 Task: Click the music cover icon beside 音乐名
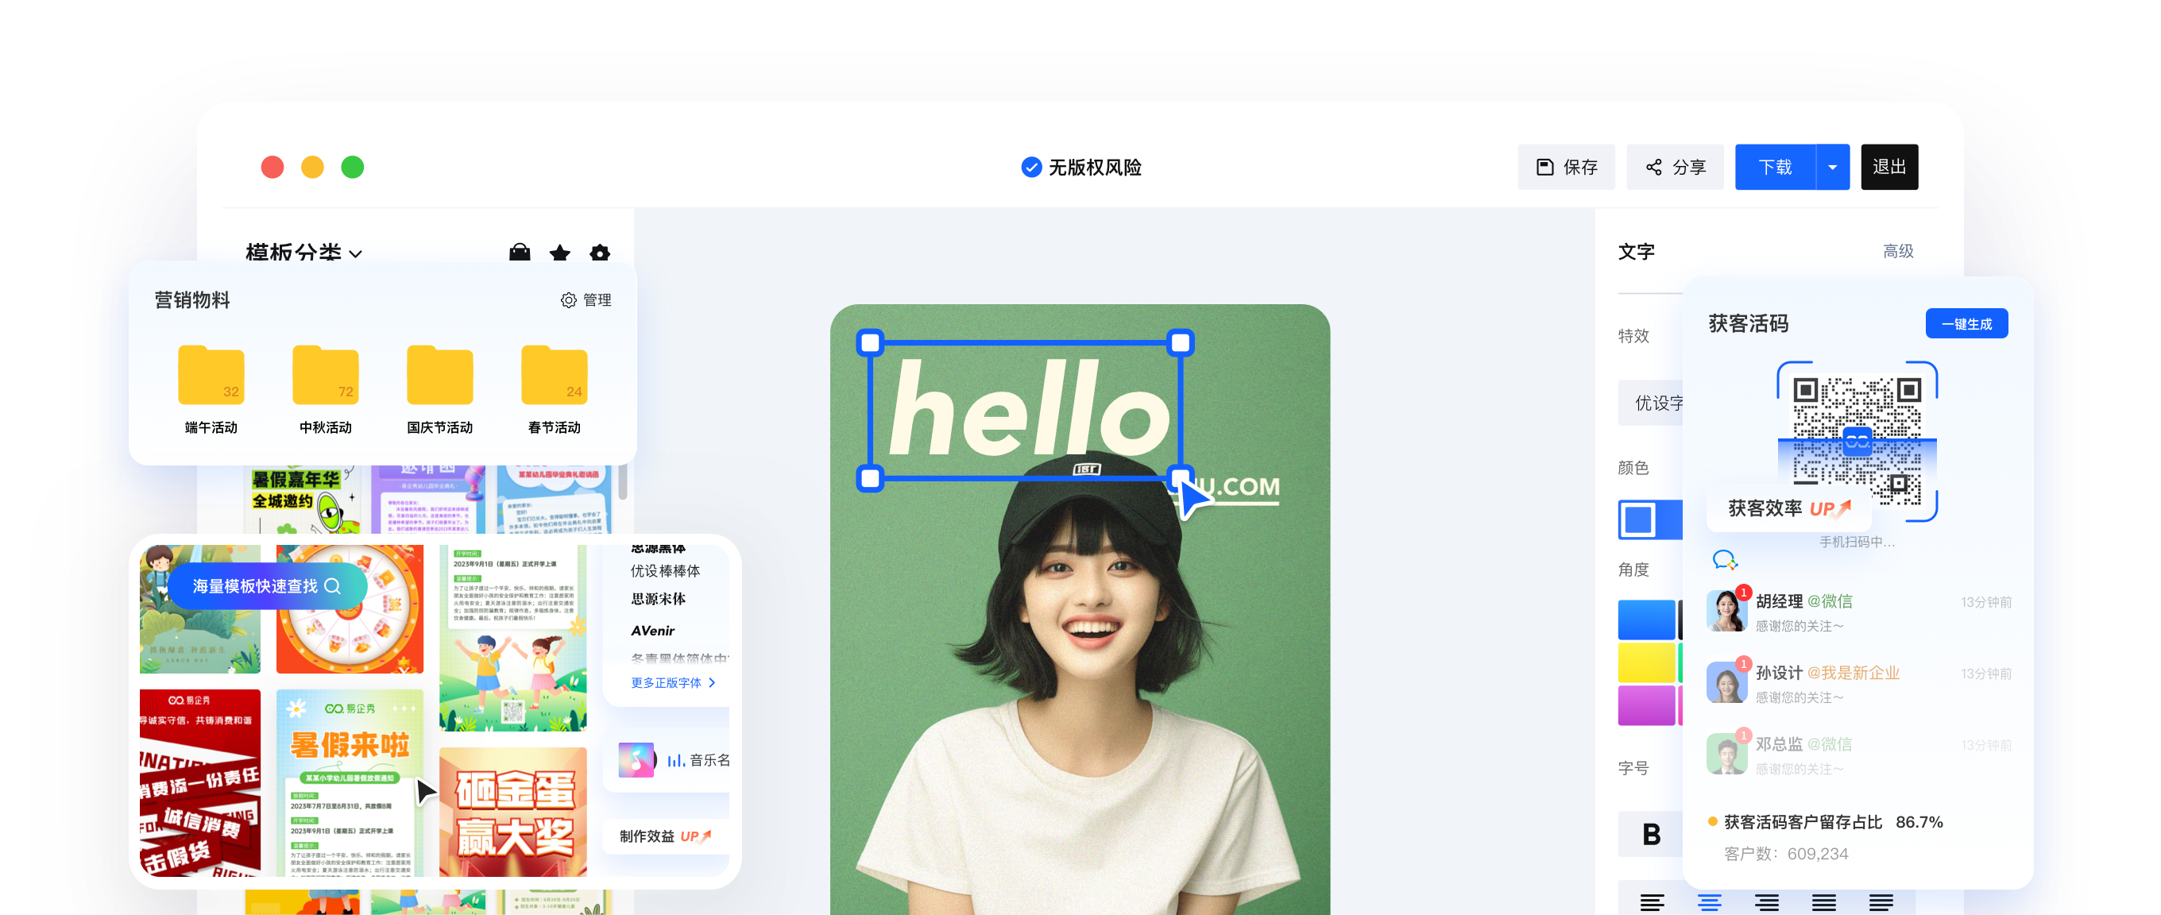click(x=636, y=759)
